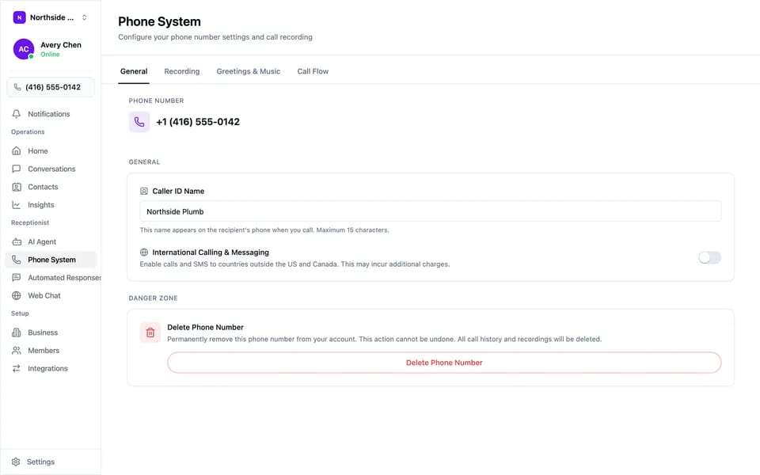Enable International Calling & Messaging toggle
The image size is (760, 475).
[709, 257]
